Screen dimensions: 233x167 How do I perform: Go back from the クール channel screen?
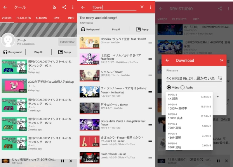pyautogui.click(x=5, y=7)
